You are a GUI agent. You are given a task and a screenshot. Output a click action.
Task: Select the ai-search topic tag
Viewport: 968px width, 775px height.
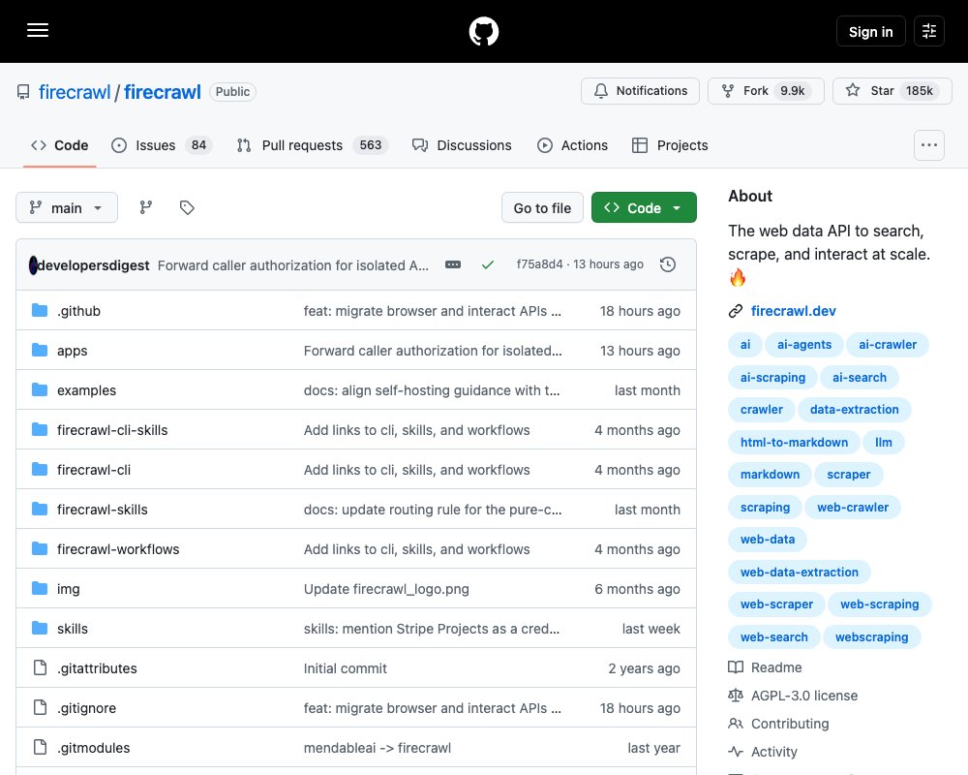(859, 377)
